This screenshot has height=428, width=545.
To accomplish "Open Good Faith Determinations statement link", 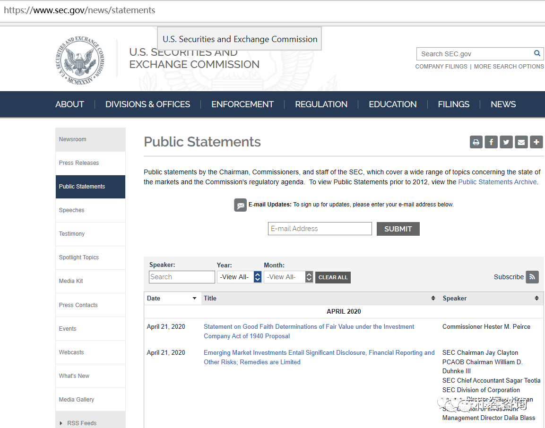I will point(309,332).
